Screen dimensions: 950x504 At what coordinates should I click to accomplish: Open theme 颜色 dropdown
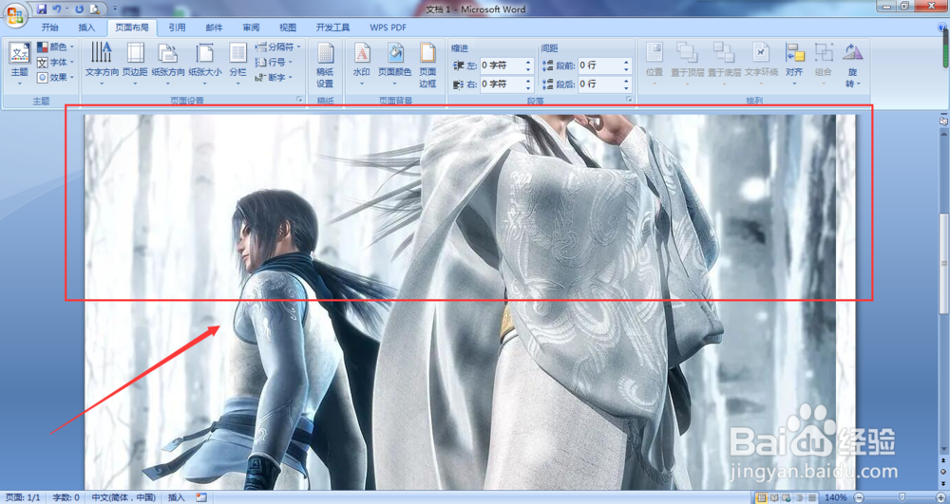pyautogui.click(x=55, y=47)
